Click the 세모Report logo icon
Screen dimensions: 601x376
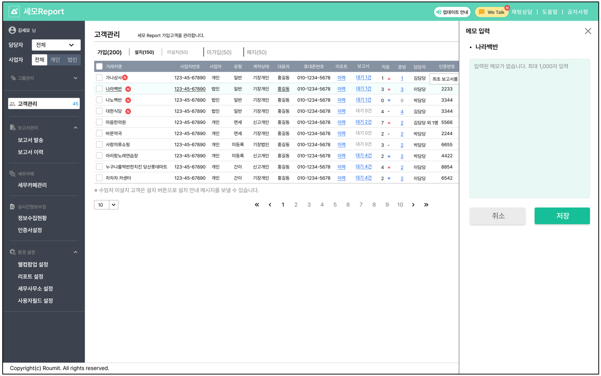coord(14,12)
